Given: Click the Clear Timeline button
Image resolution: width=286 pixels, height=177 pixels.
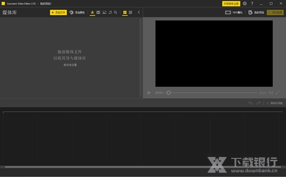Looking at the screenshot, I should click(275, 103).
